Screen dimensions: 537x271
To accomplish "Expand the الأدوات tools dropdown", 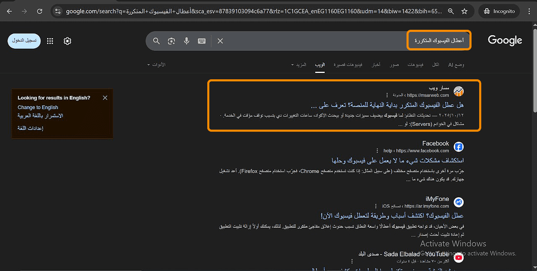I will coord(156,64).
